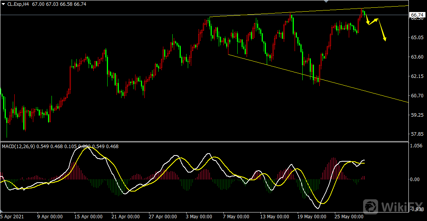Click the 60.70 price scale label

pyautogui.click(x=417, y=96)
